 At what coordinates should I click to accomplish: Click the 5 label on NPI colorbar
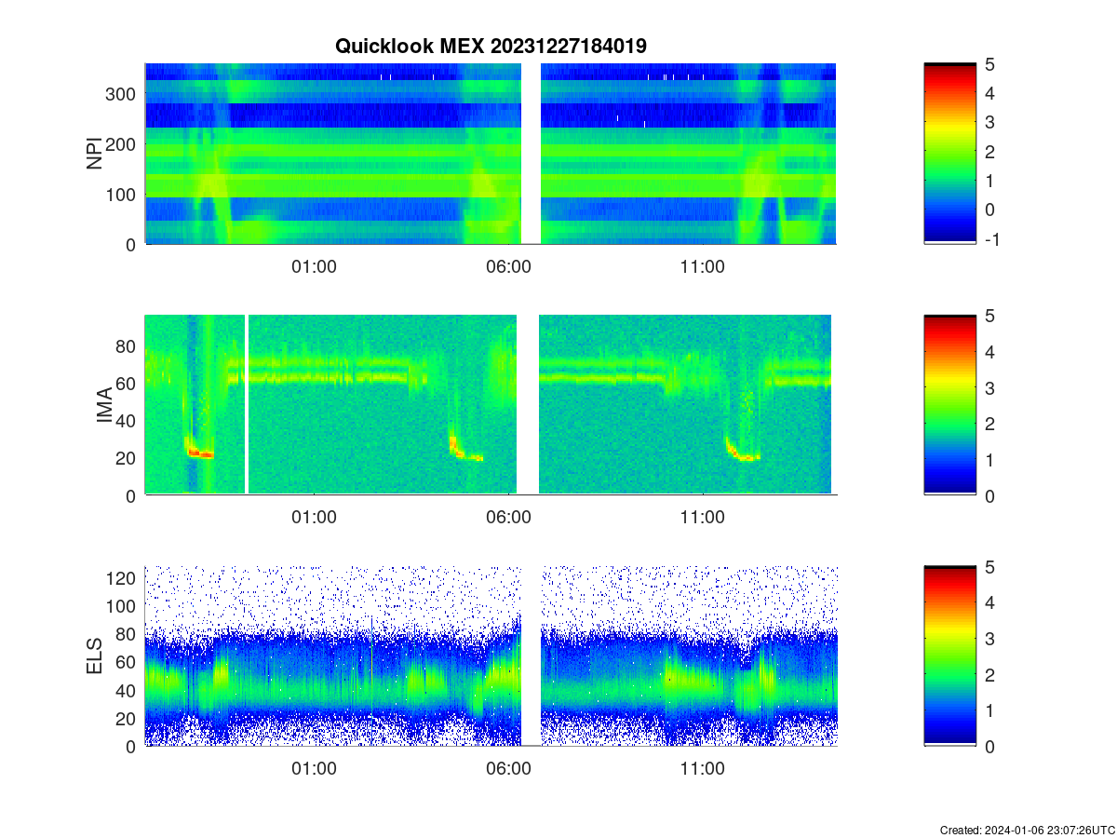pos(989,64)
